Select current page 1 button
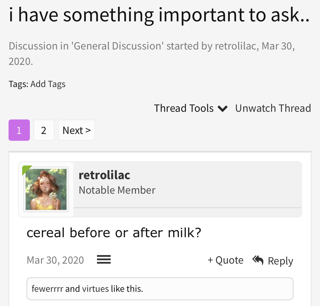This screenshot has width=320, height=306. coord(19,130)
